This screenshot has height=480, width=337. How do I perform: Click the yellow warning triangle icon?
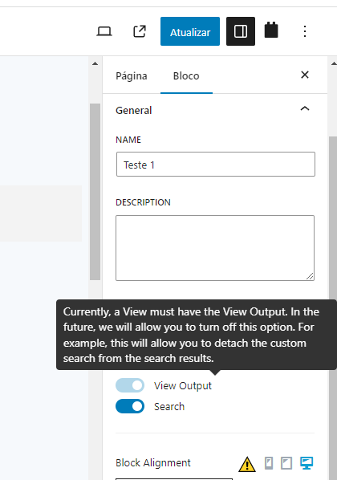(x=247, y=464)
